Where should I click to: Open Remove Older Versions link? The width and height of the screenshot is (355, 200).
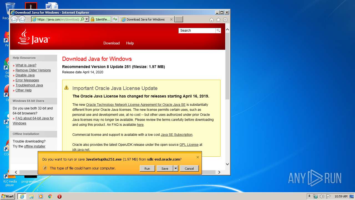33,70
